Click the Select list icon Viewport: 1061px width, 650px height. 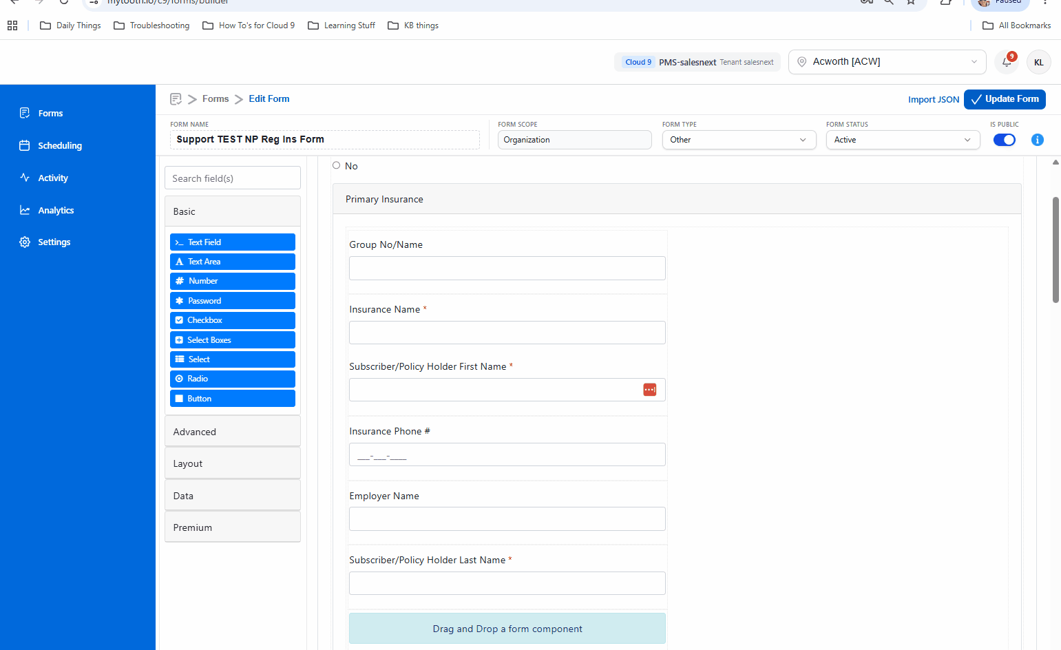tap(179, 359)
